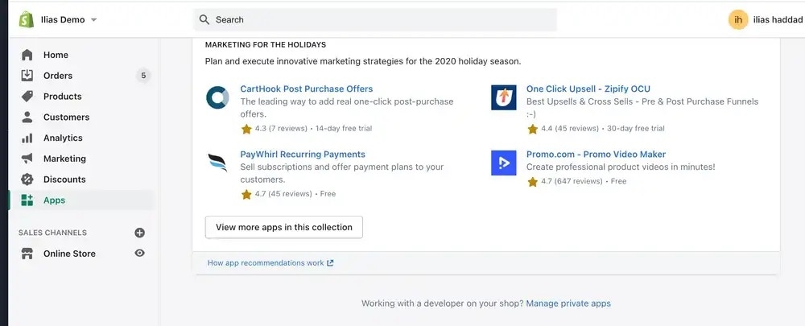This screenshot has width=805, height=326.
Task: Open Customers in the sidebar
Action: (66, 118)
